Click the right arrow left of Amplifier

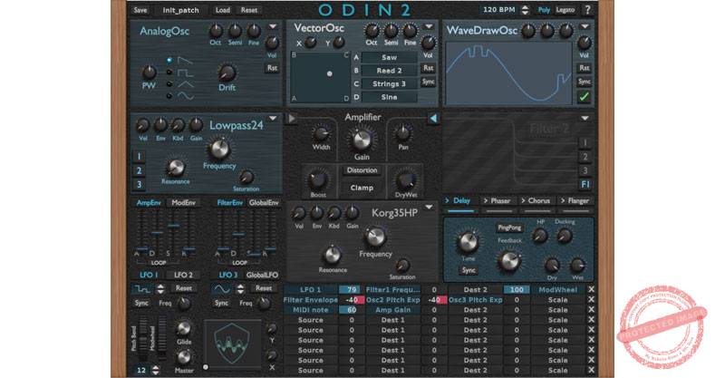tap(293, 118)
